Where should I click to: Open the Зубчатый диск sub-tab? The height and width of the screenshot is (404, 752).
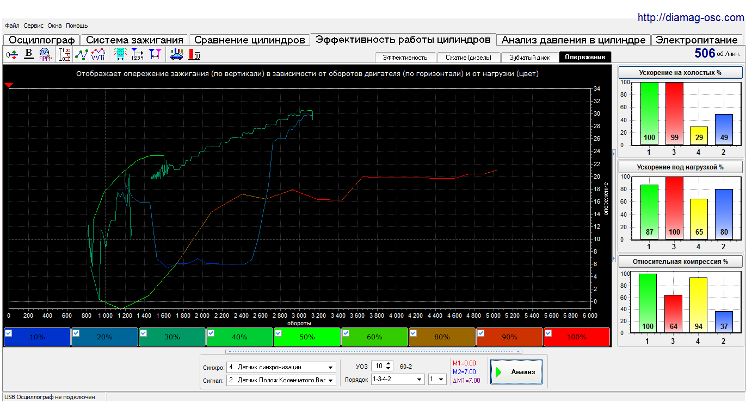pyautogui.click(x=529, y=57)
